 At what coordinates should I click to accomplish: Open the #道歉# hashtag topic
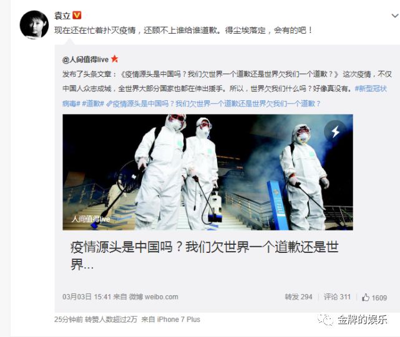93,103
